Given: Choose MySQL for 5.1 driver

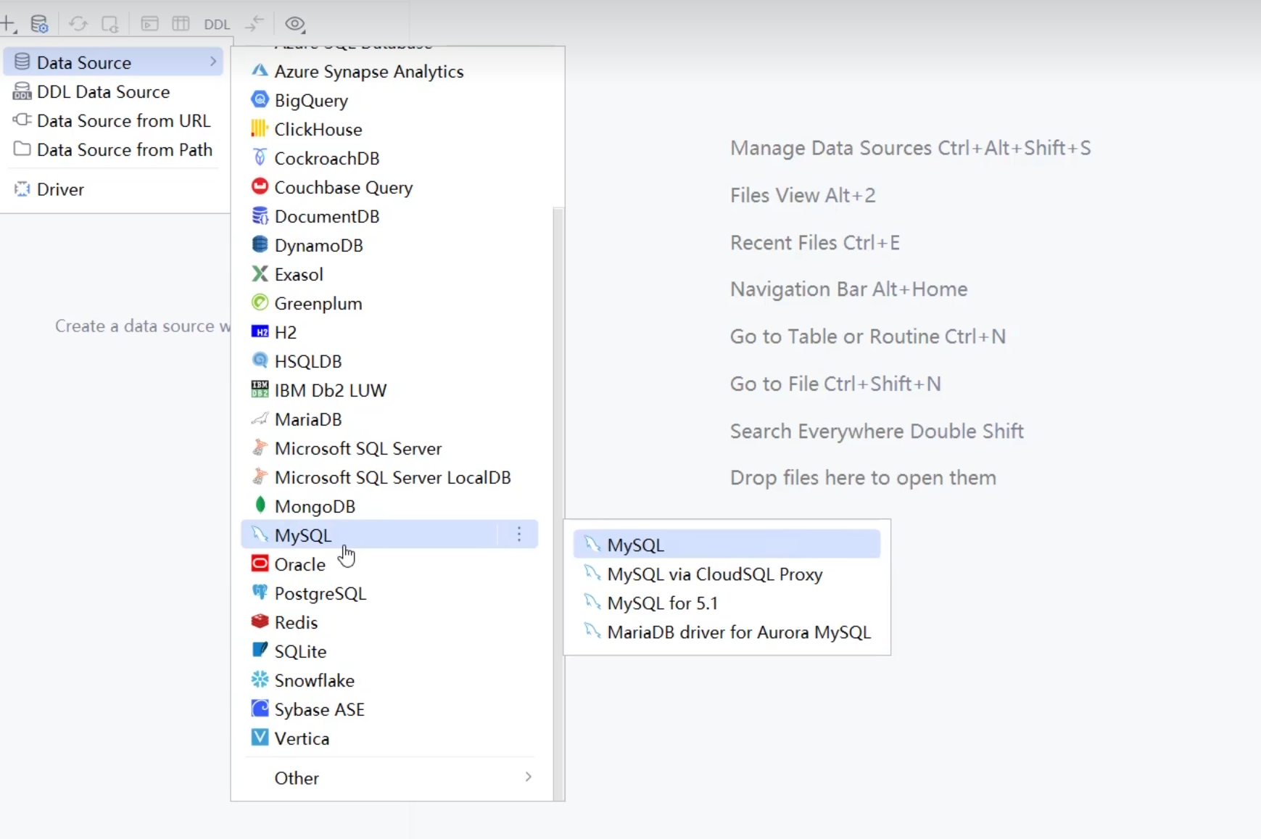Looking at the screenshot, I should point(662,603).
